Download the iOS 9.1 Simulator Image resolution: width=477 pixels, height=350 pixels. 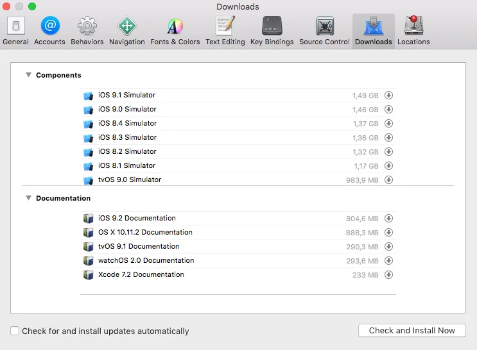click(x=388, y=96)
